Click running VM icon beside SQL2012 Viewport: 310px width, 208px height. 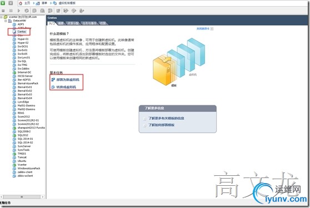[14, 135]
